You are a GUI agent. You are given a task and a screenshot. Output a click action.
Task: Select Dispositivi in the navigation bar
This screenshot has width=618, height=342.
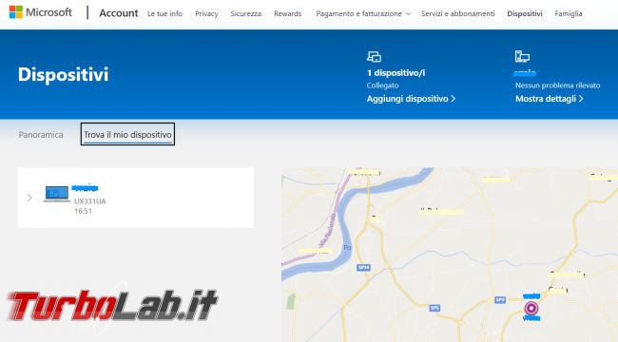525,14
